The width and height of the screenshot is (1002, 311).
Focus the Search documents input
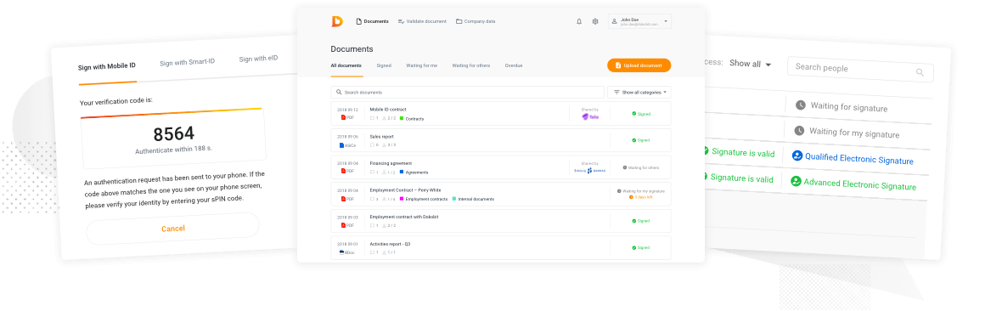(x=467, y=92)
